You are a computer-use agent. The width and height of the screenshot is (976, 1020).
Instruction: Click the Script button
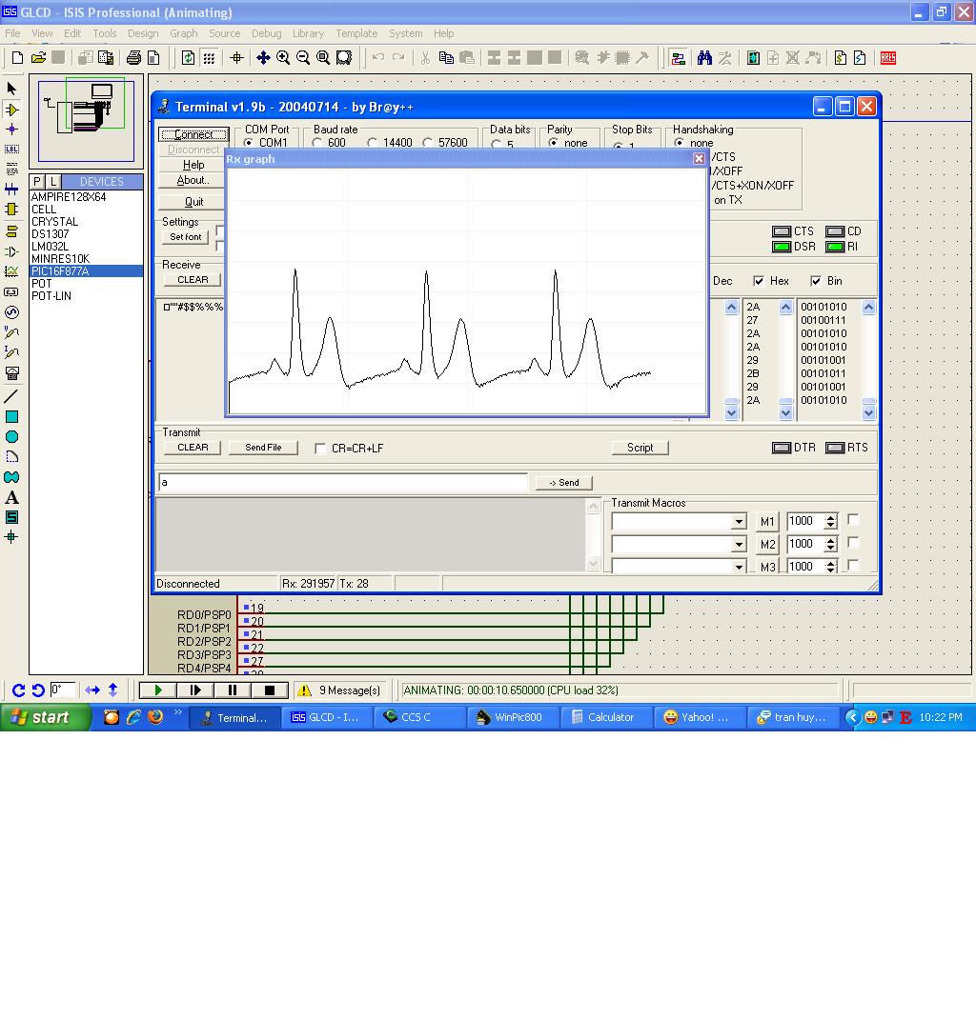click(x=640, y=448)
